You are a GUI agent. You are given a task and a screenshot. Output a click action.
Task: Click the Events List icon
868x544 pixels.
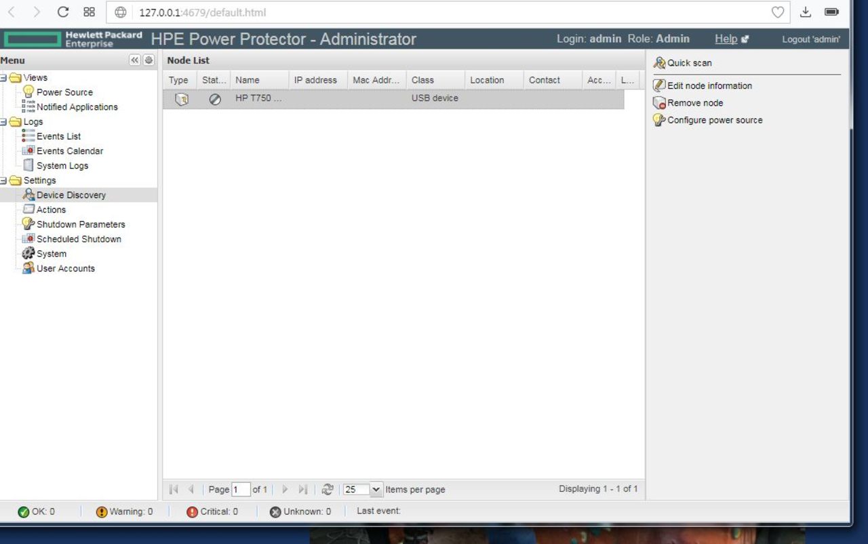click(28, 136)
